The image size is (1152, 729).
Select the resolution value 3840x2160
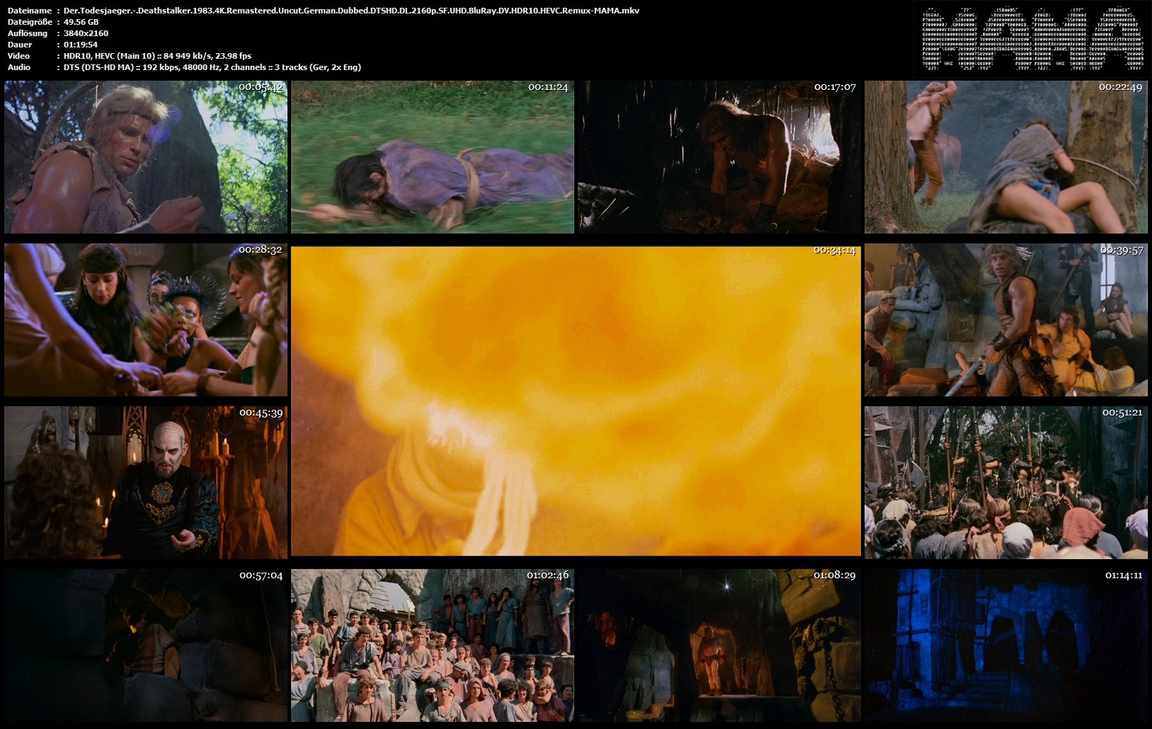[86, 33]
